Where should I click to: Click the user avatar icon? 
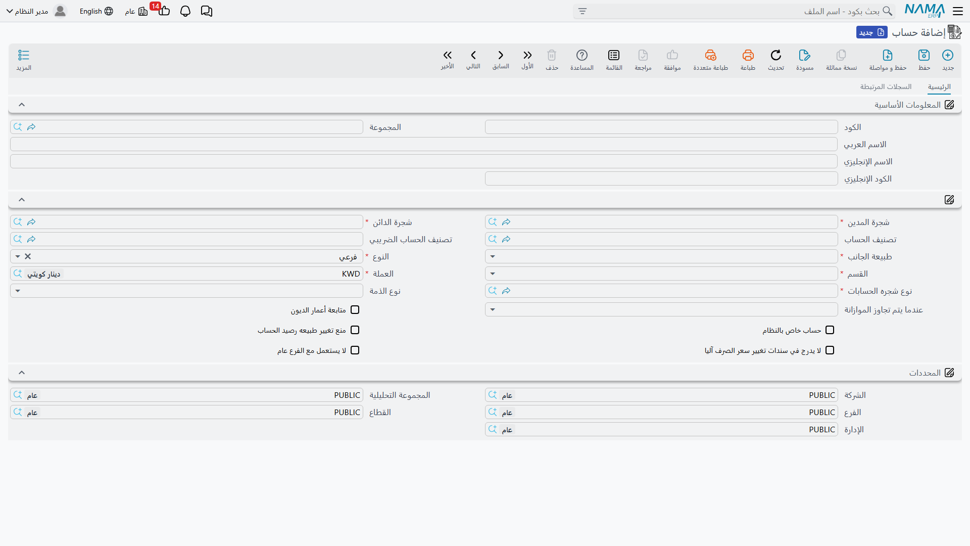[60, 11]
